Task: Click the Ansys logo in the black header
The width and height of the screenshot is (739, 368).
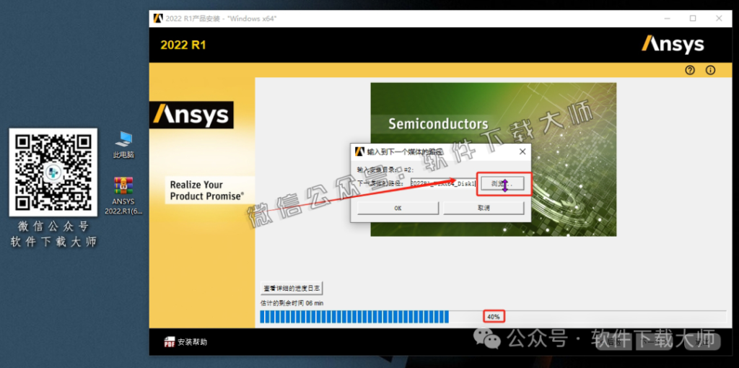Action: point(673,45)
